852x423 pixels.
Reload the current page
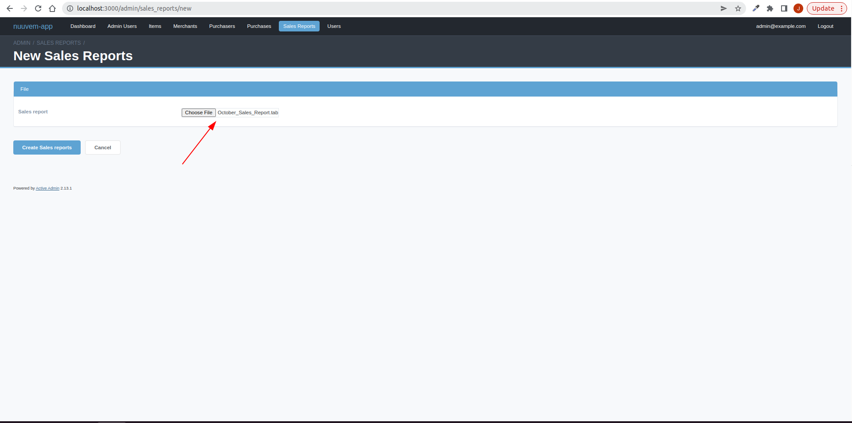click(x=38, y=8)
